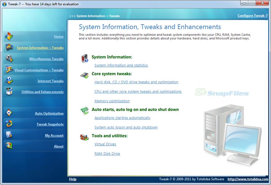Viewport: 271px width, 185px height.
Task: Click the About magnifier icon
Action: (9, 146)
